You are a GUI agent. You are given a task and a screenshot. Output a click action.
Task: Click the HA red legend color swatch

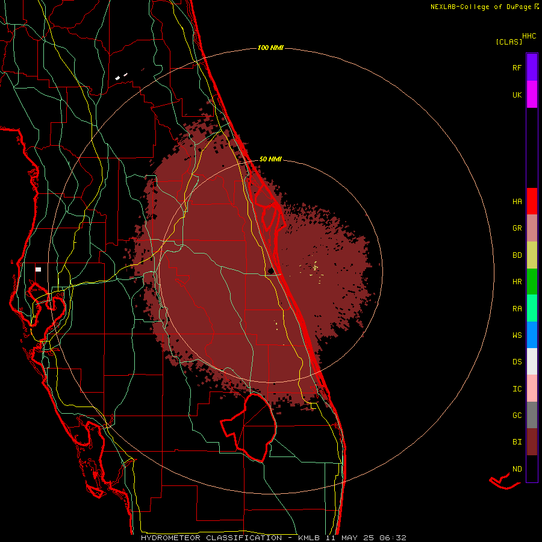pyautogui.click(x=532, y=201)
